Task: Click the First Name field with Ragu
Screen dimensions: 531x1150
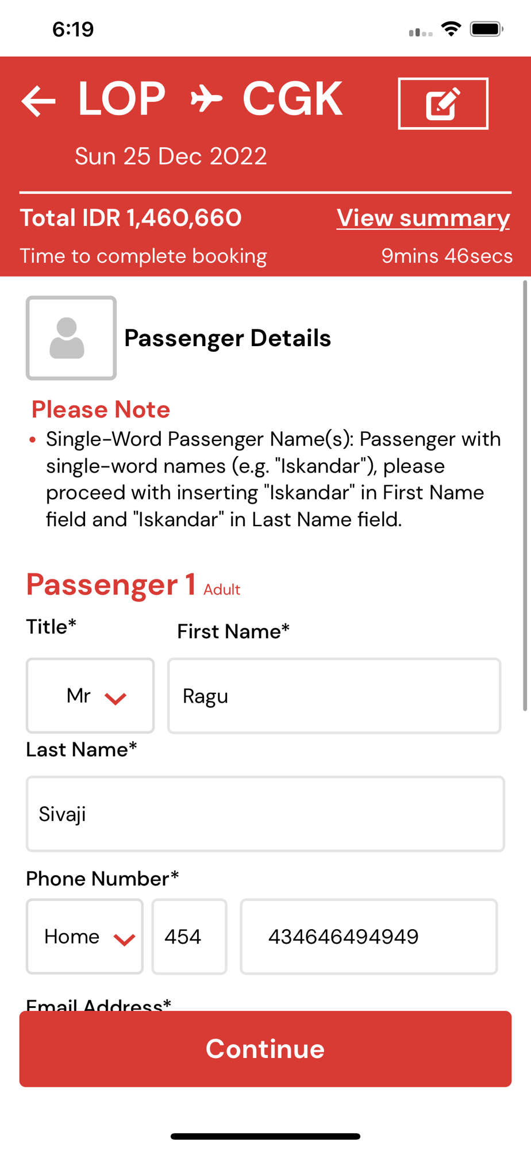Action: click(334, 696)
